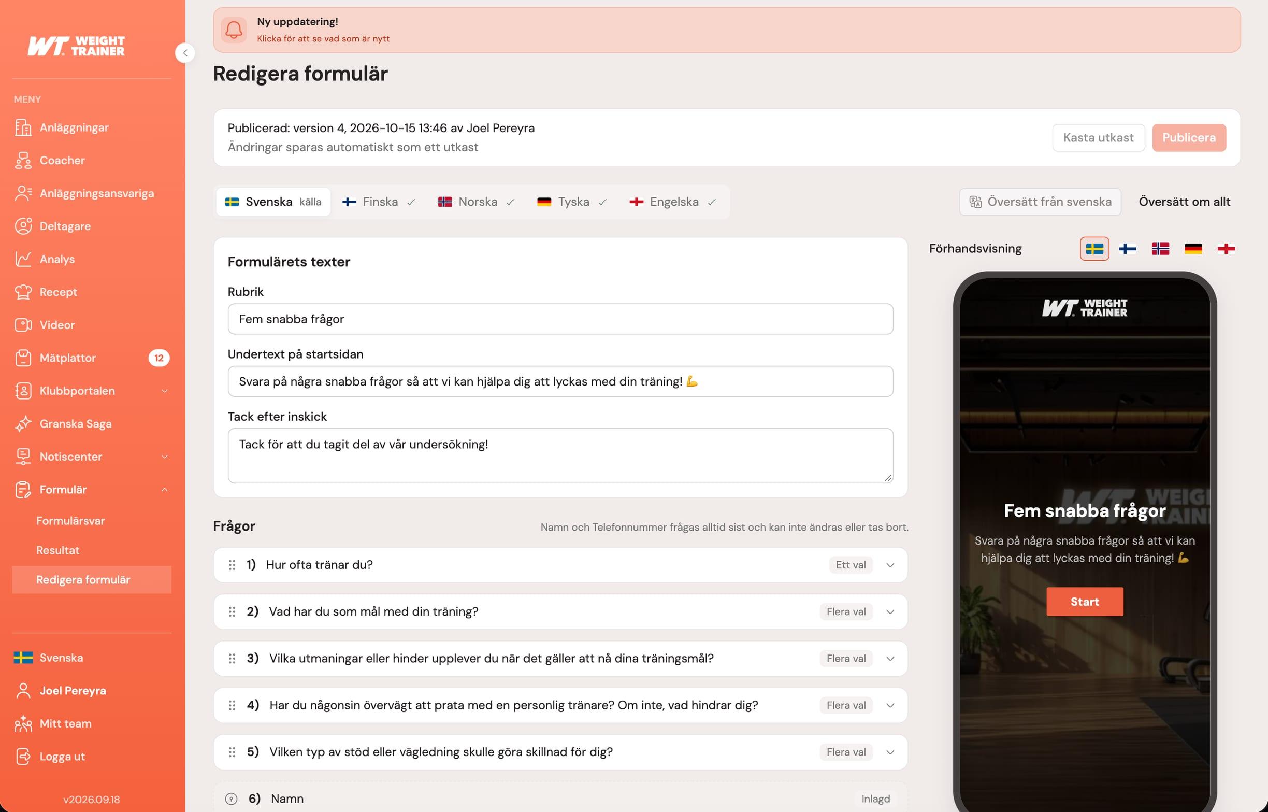This screenshot has width=1268, height=812.
Task: Click the Flera val tag on question 2
Action: pyautogui.click(x=846, y=612)
